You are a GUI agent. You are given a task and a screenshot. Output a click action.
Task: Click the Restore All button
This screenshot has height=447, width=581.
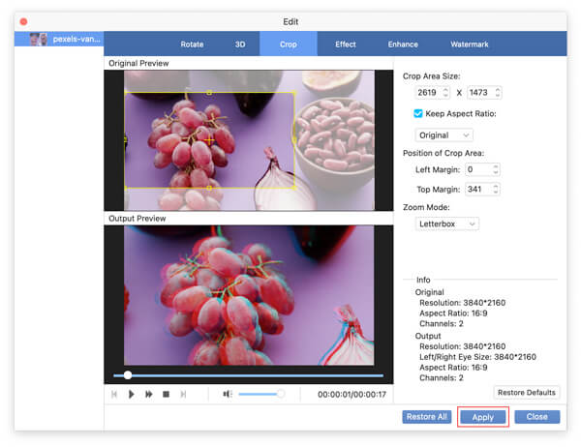pyautogui.click(x=427, y=417)
